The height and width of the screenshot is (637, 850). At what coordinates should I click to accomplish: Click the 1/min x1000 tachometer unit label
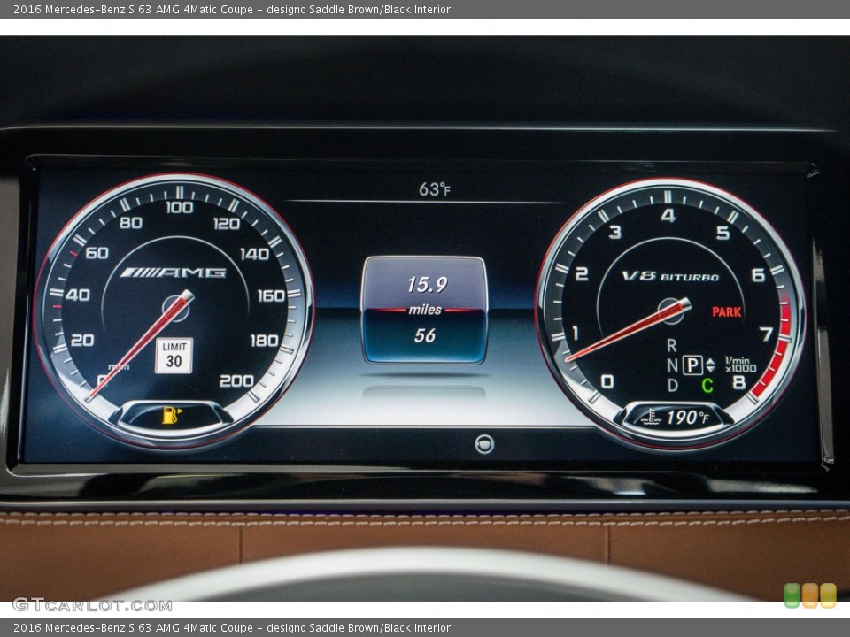click(740, 365)
